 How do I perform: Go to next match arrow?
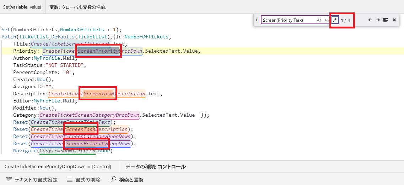point(378,20)
